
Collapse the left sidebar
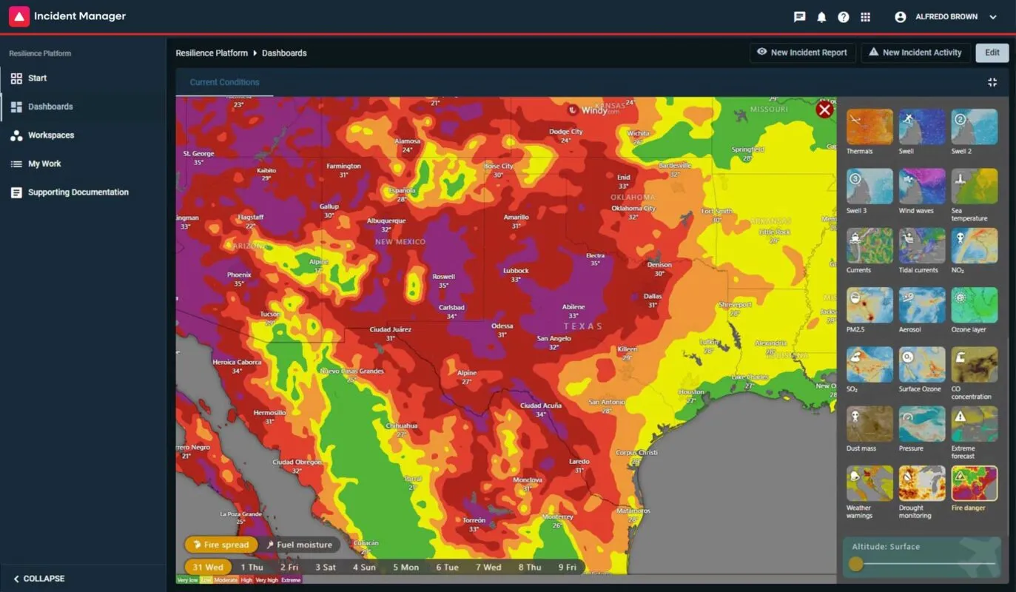coord(39,579)
